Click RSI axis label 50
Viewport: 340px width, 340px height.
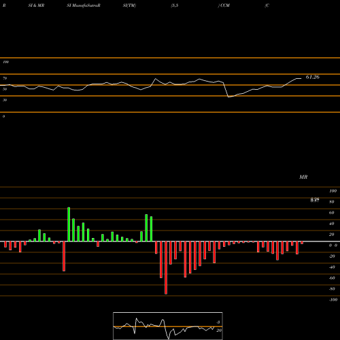(5, 89)
